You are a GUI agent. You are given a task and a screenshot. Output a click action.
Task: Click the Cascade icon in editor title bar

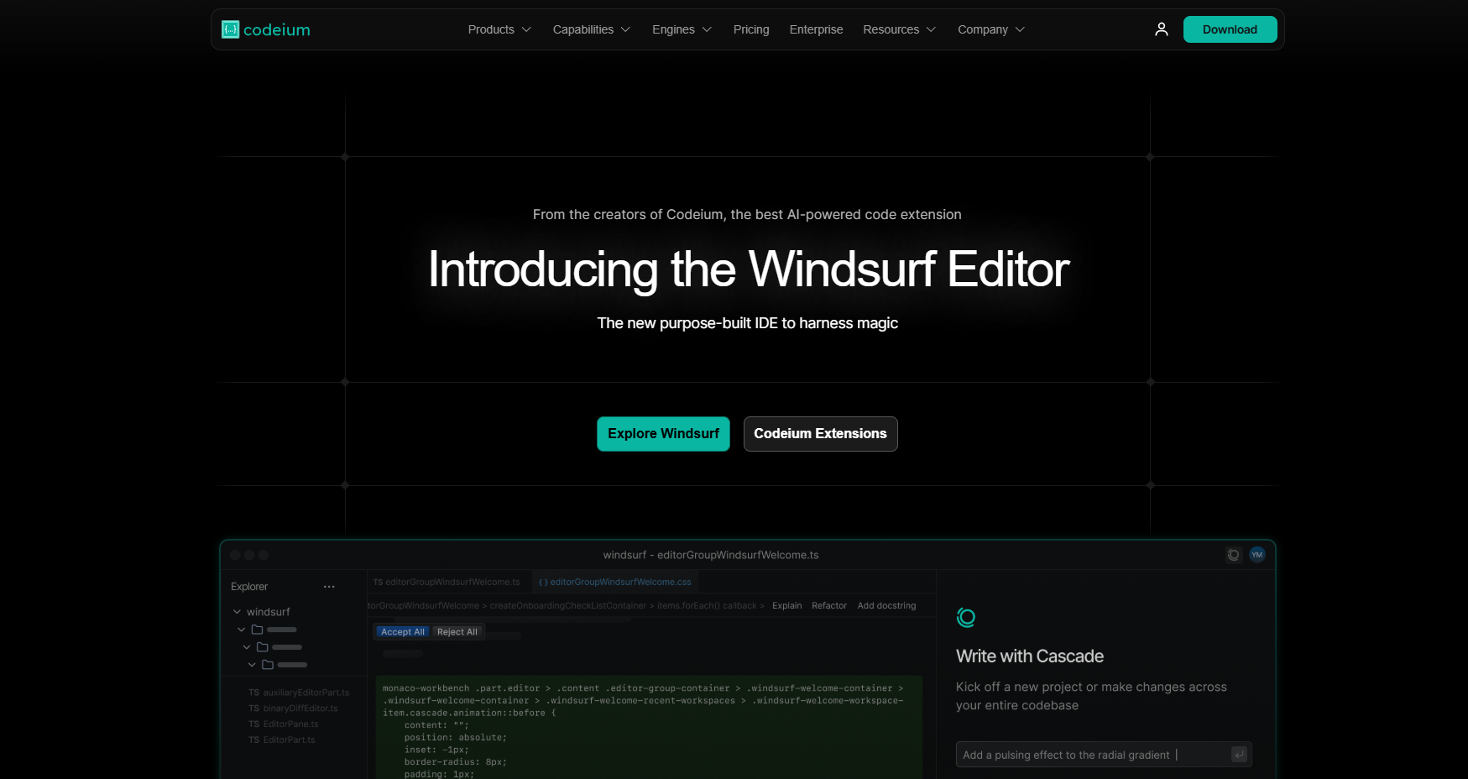point(1233,555)
